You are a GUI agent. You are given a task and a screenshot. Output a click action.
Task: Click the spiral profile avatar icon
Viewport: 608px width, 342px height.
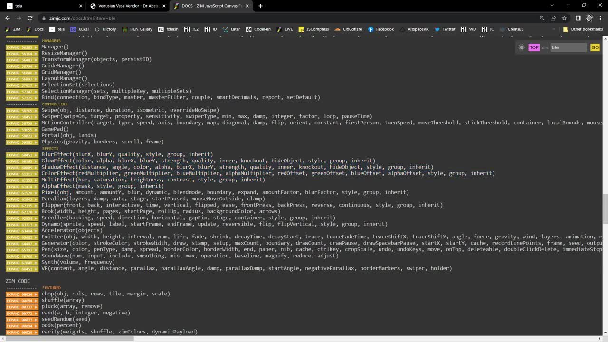click(589, 18)
